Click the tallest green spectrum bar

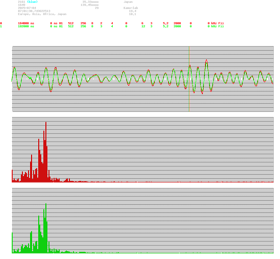[46, 228]
